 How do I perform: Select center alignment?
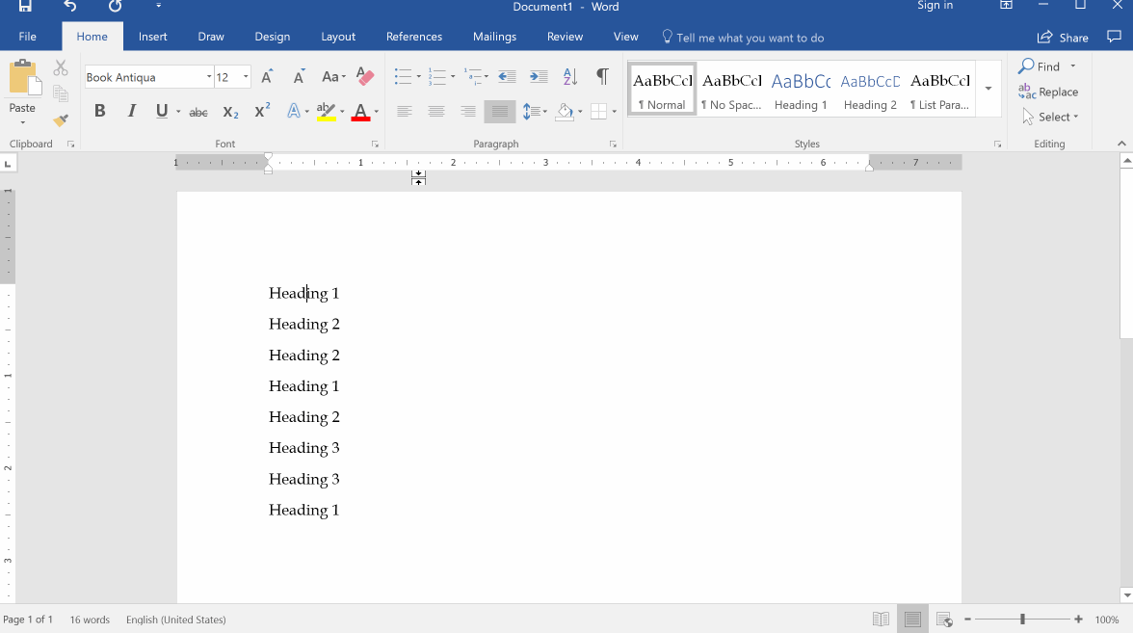click(x=435, y=111)
